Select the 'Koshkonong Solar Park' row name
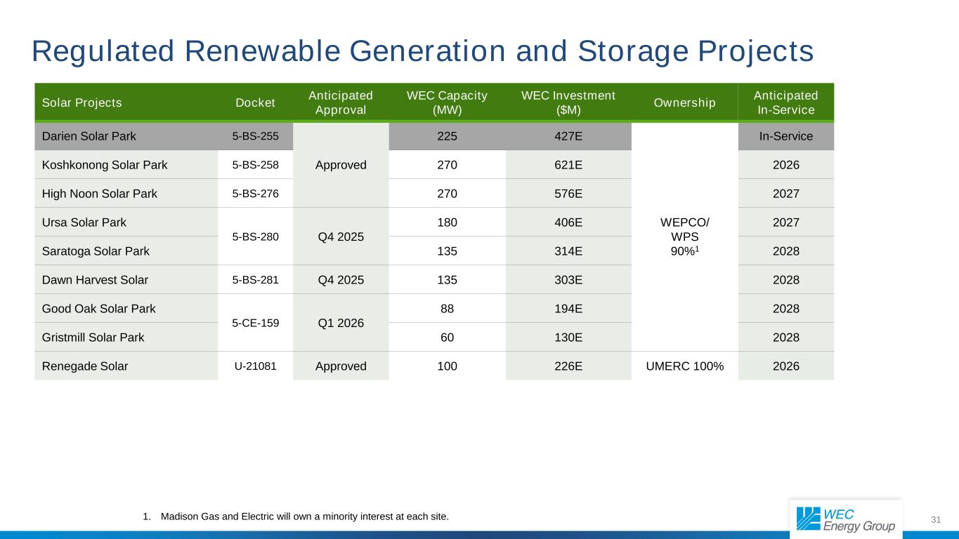Image resolution: width=959 pixels, height=539 pixels. click(x=105, y=165)
